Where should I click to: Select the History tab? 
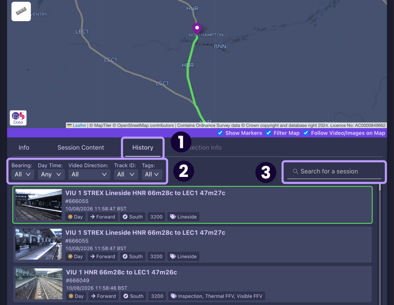143,147
